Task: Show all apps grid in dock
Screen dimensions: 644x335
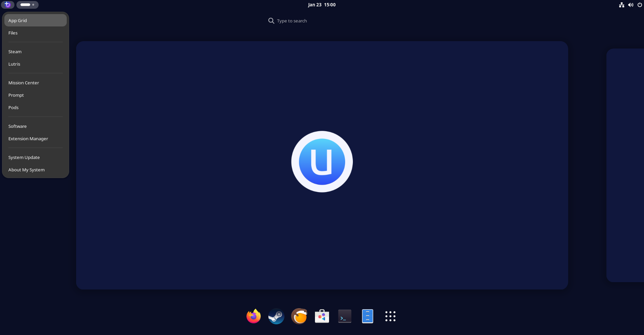Action: coord(390,316)
